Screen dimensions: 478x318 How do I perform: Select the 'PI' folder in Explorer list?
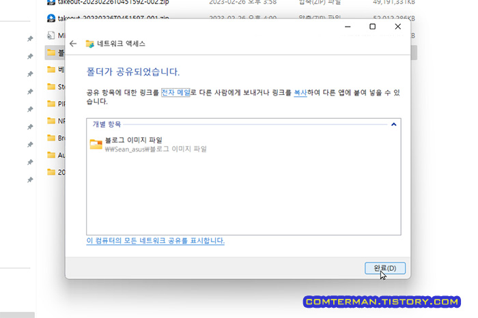click(56, 104)
